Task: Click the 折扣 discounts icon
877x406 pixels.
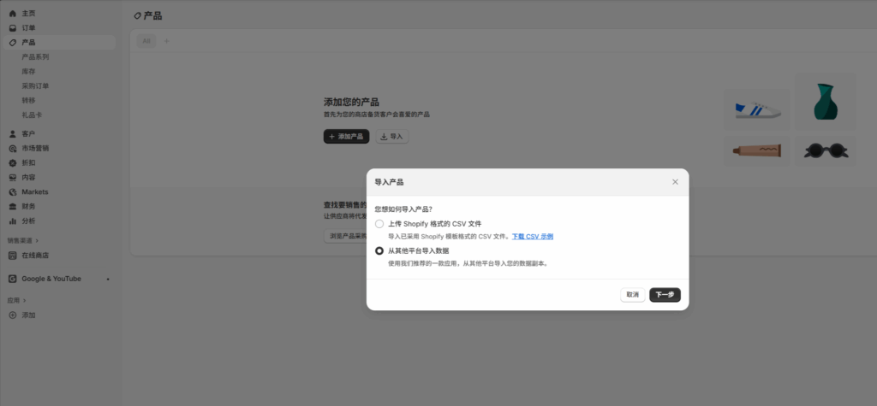Action: pyautogui.click(x=12, y=162)
